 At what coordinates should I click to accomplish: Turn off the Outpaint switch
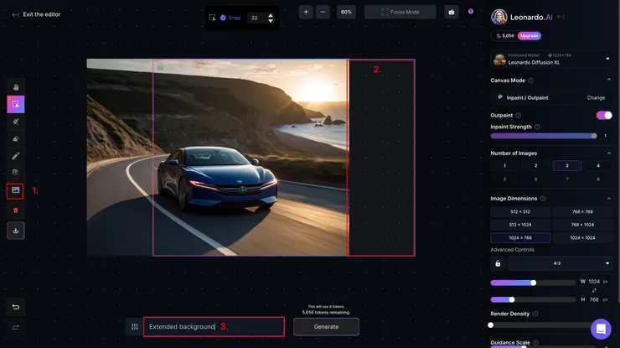(x=604, y=115)
